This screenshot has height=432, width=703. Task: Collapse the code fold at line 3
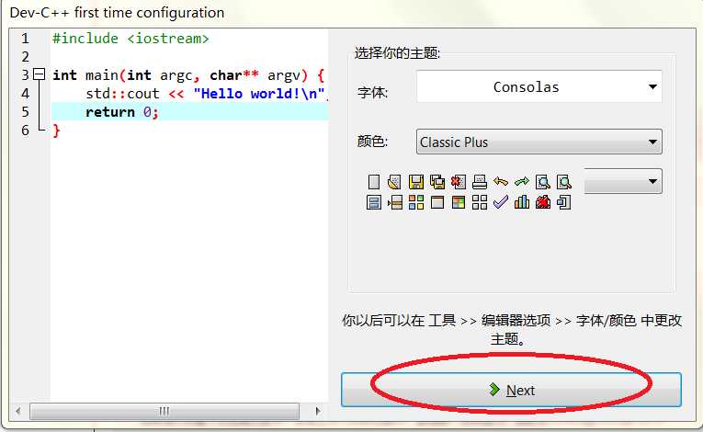(x=40, y=74)
